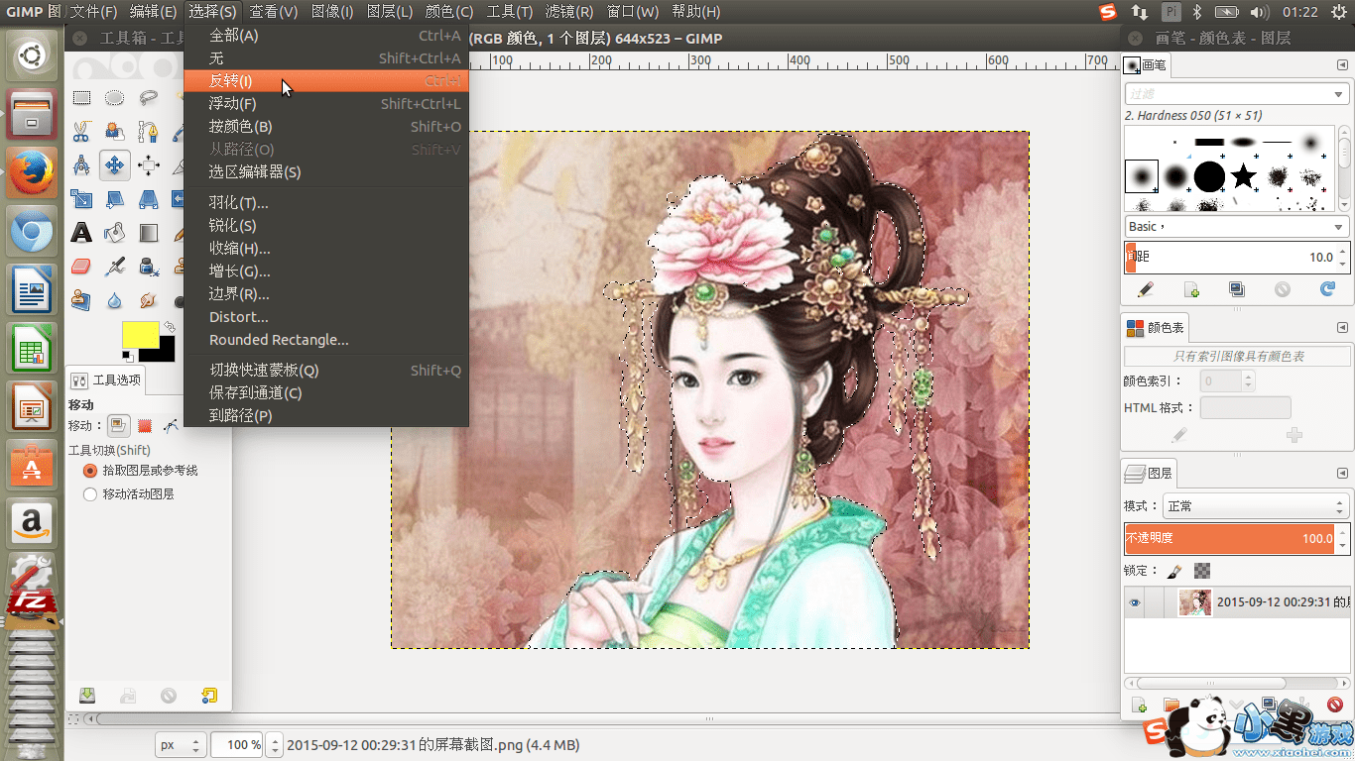This screenshot has height=761, width=1355.
Task: Select the Rectangle Select tool
Action: coord(81,97)
